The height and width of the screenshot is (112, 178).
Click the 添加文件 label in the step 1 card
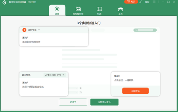(x=32, y=30)
